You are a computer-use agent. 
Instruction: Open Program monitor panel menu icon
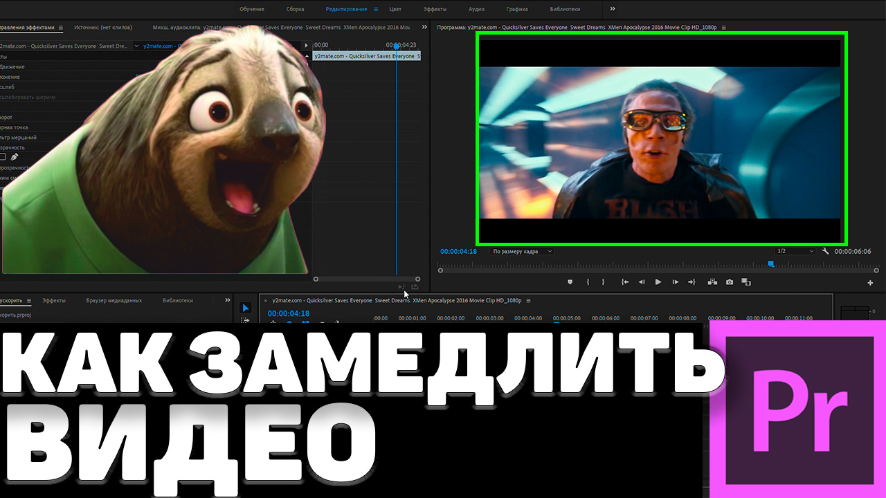click(x=724, y=28)
